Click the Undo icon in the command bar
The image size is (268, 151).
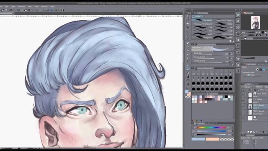(10, 10)
